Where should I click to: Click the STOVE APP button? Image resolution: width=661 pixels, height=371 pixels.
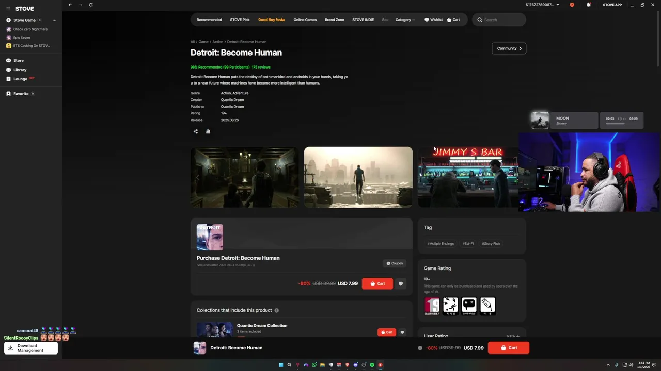coord(612,5)
